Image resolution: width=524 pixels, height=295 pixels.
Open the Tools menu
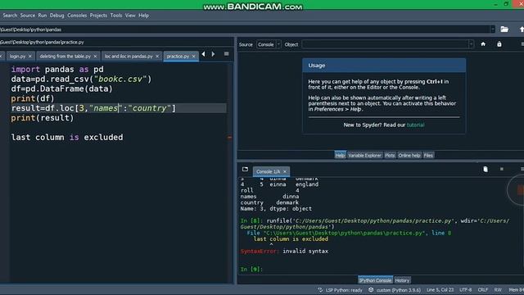116,16
